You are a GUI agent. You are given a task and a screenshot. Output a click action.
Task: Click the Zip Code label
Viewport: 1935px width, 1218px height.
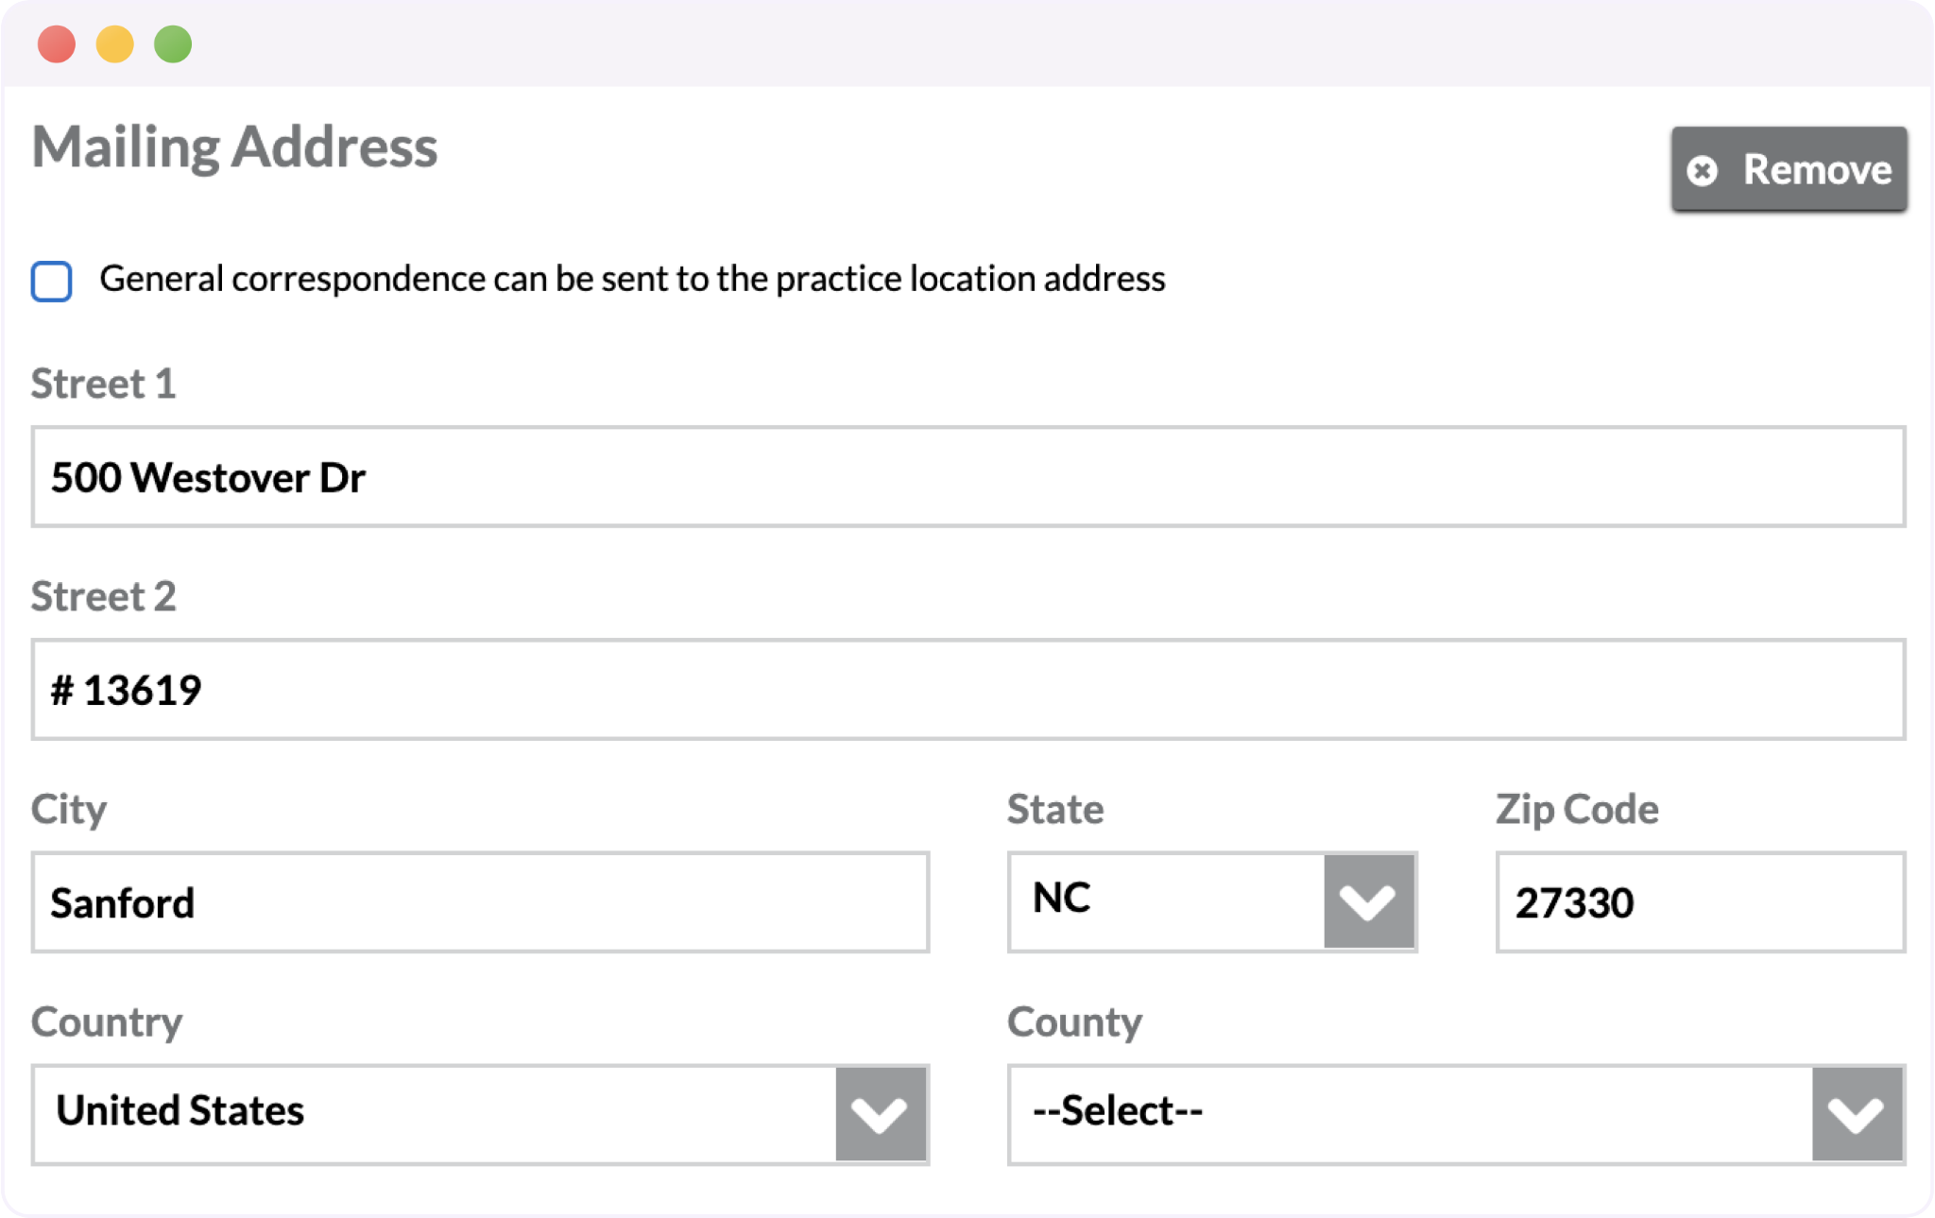pos(1576,810)
